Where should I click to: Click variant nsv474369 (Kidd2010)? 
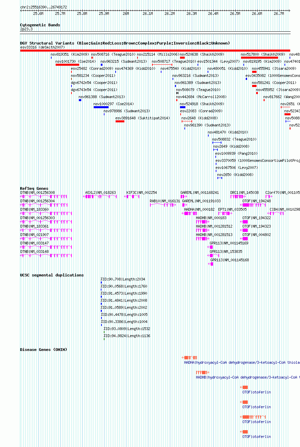135,68
